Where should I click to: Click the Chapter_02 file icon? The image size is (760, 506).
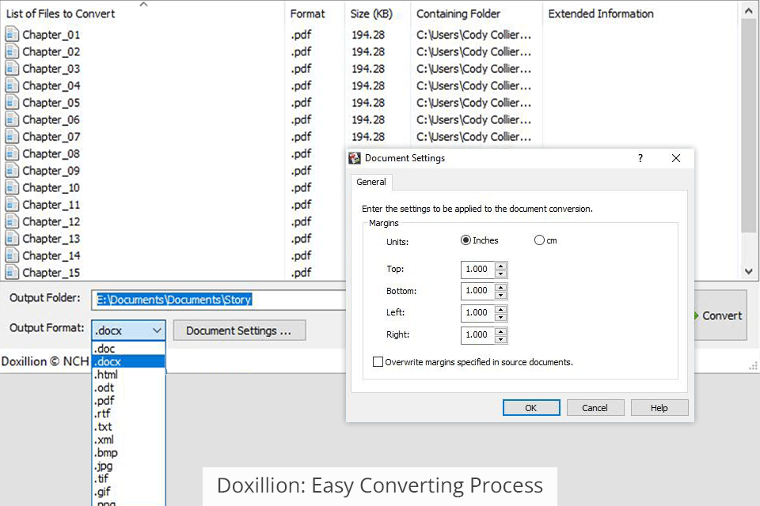[12, 51]
